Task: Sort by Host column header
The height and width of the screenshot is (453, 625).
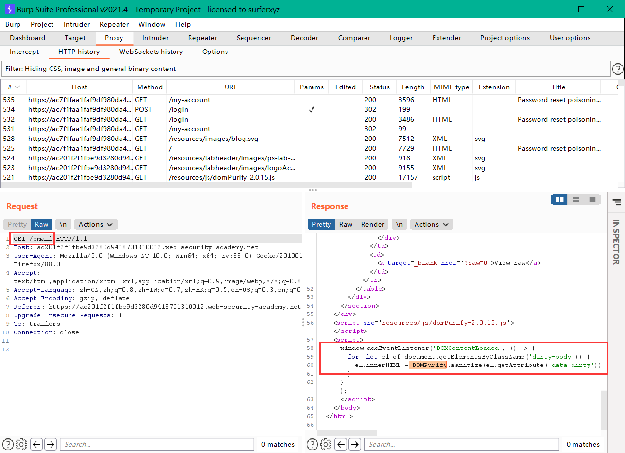Action: [79, 87]
